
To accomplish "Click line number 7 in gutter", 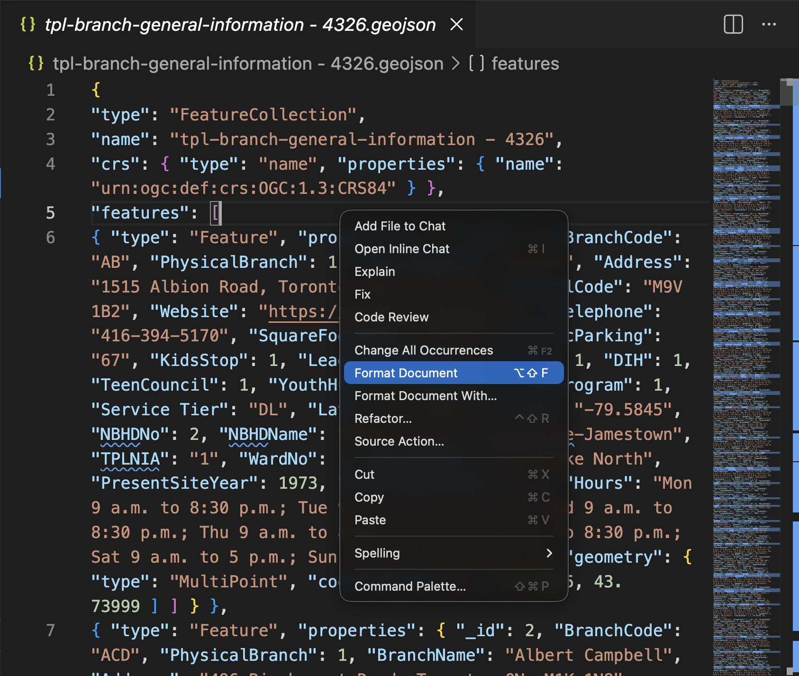I will coord(50,630).
